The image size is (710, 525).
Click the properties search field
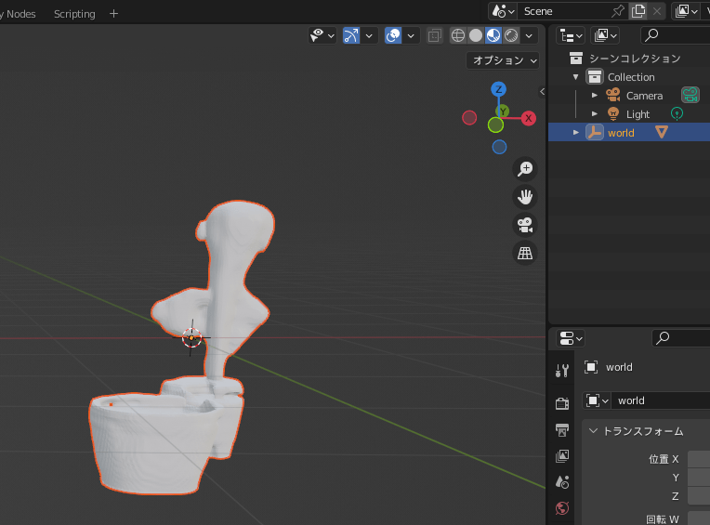coord(681,338)
